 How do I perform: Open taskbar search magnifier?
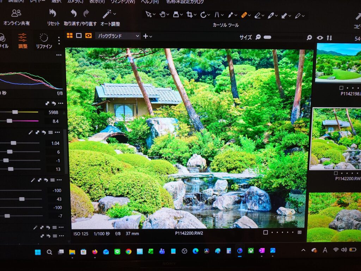coord(49,252)
